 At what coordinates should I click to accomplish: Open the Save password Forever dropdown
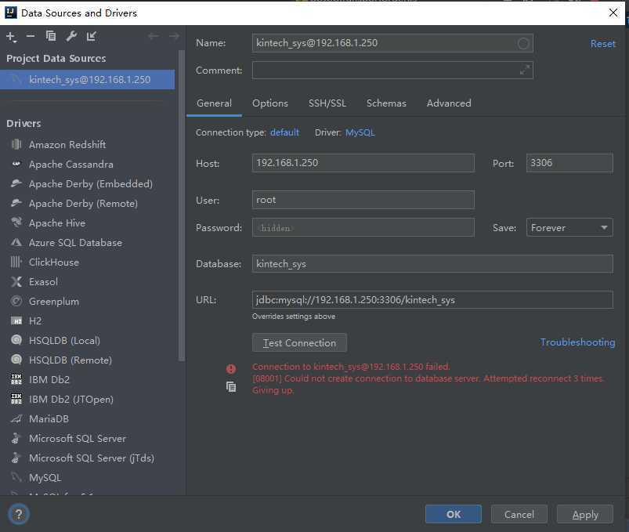click(x=569, y=227)
